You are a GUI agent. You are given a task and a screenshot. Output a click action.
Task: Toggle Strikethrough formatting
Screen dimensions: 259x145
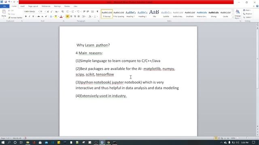(39, 17)
